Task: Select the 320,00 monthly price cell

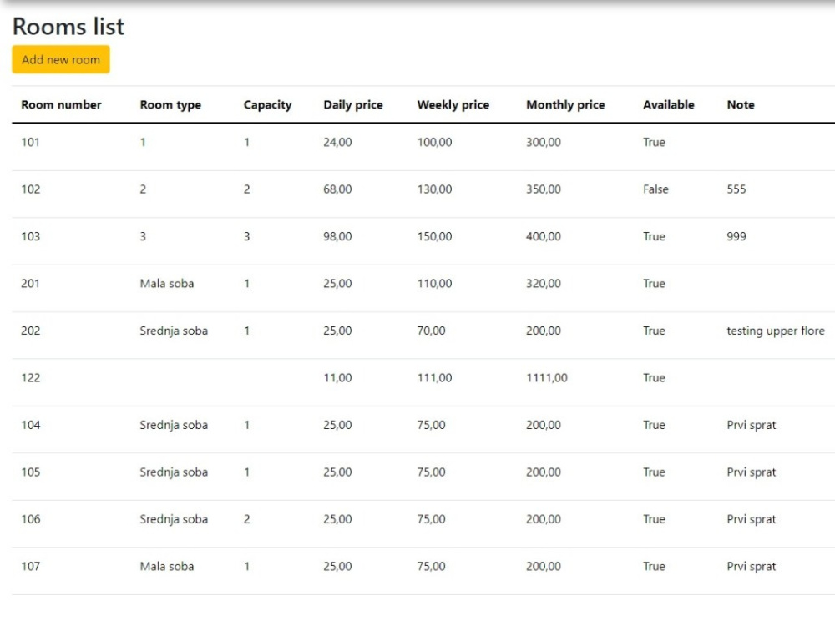Action: point(544,283)
